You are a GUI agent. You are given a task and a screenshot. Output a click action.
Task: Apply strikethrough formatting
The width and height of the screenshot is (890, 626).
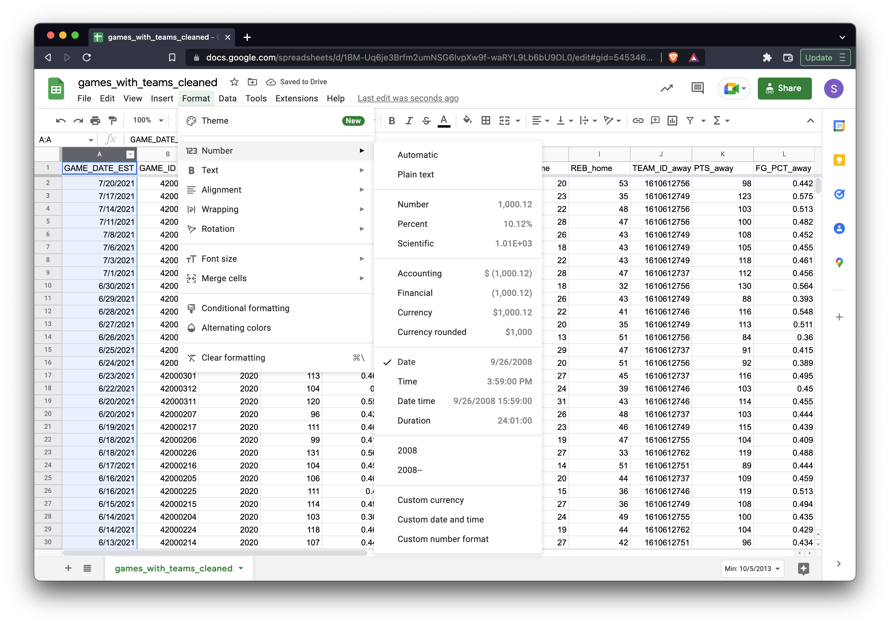point(425,120)
